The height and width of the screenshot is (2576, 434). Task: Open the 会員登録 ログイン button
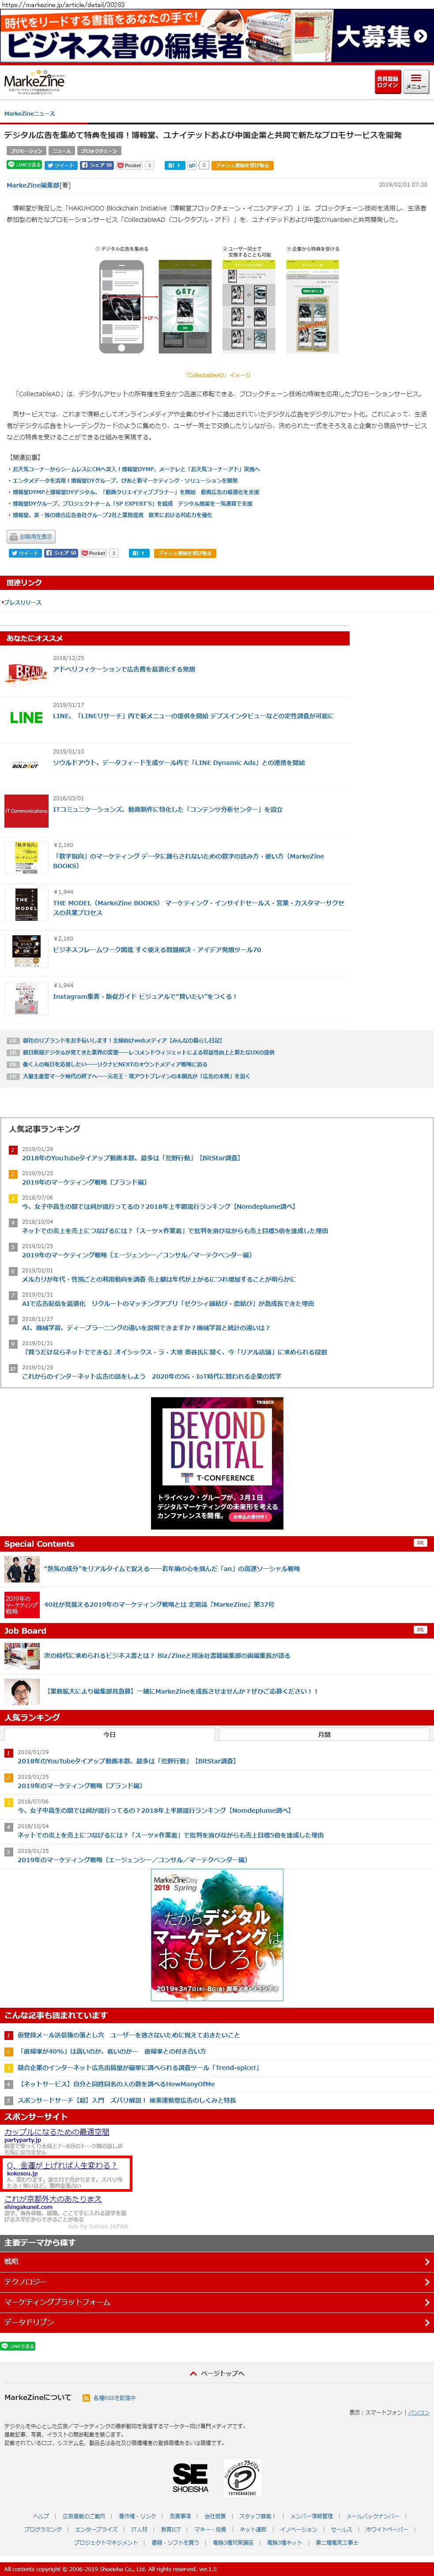tap(387, 83)
